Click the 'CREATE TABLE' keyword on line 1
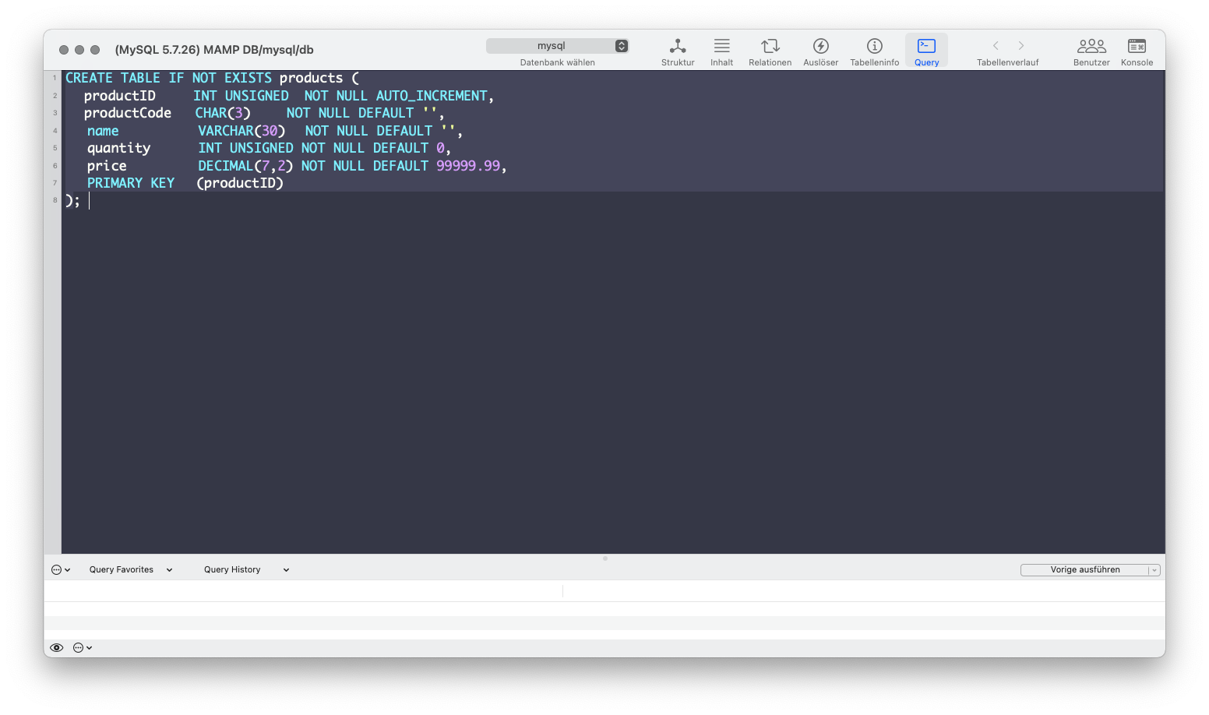1209x715 pixels. [x=113, y=78]
